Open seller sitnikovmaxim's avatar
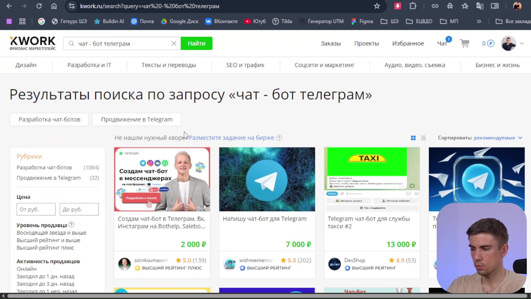531x299 pixels. pos(124,264)
